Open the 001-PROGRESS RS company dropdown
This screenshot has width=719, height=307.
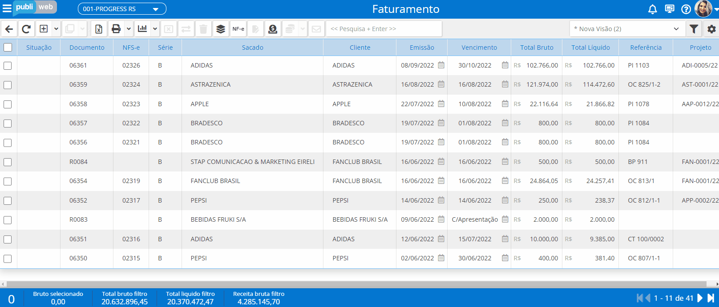pyautogui.click(x=122, y=9)
